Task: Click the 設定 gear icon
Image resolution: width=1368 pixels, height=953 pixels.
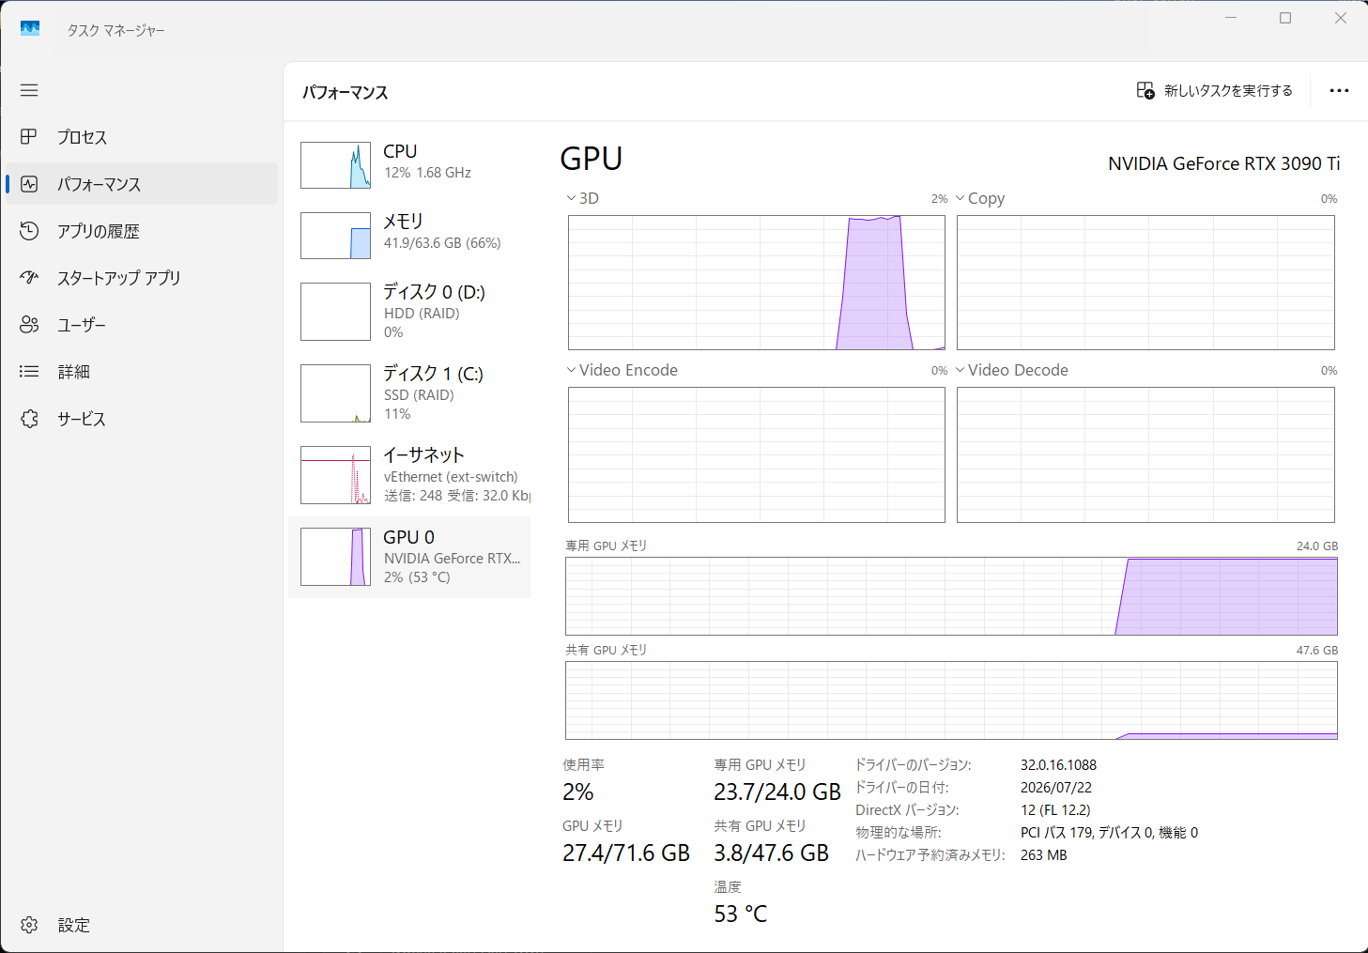Action: (29, 925)
